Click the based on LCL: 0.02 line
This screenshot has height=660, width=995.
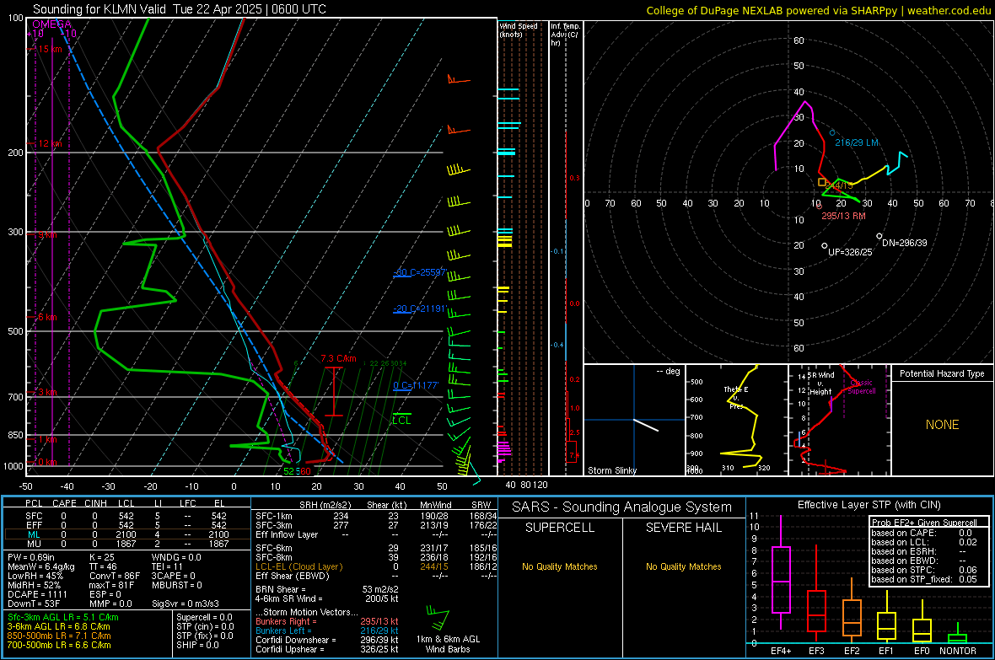tap(924, 542)
